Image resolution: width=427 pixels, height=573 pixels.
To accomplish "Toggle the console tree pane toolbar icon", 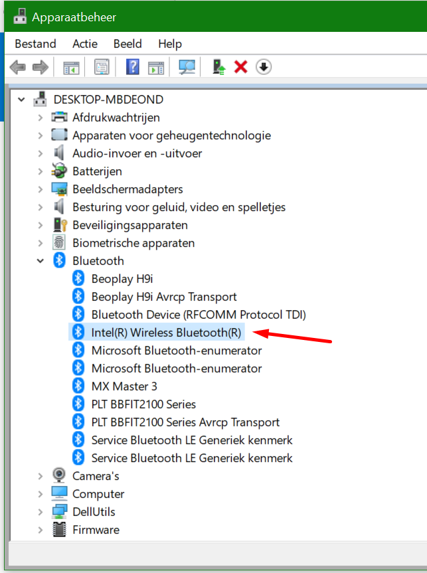I will 71,67.
